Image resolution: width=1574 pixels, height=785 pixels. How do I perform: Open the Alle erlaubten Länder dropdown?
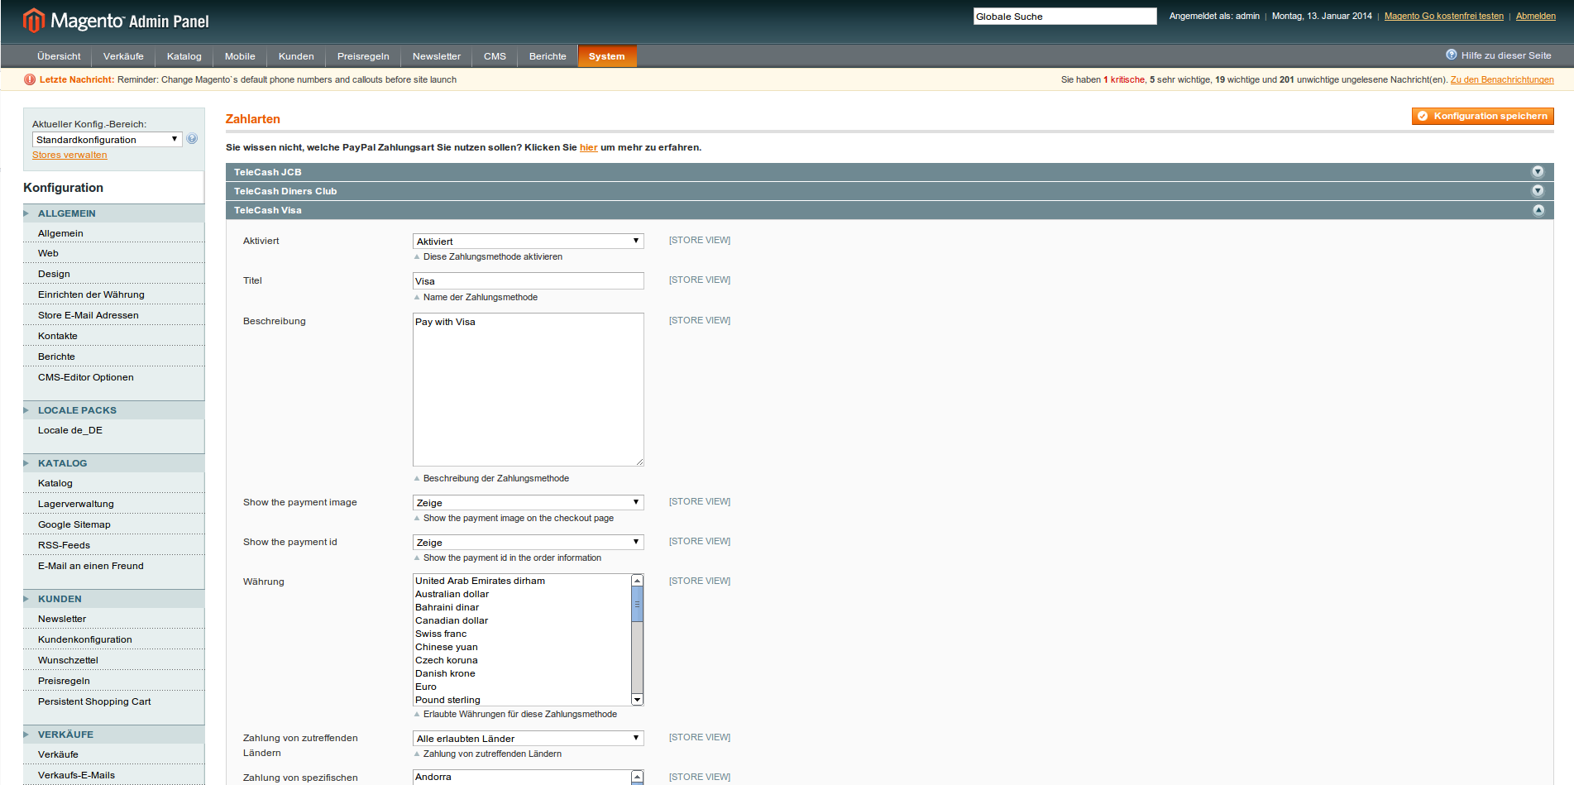pos(528,739)
